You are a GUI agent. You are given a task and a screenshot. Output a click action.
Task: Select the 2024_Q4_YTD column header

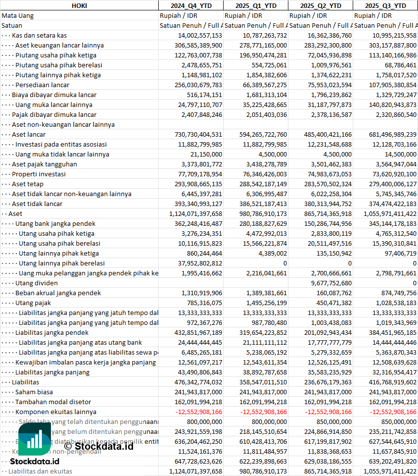191,5
